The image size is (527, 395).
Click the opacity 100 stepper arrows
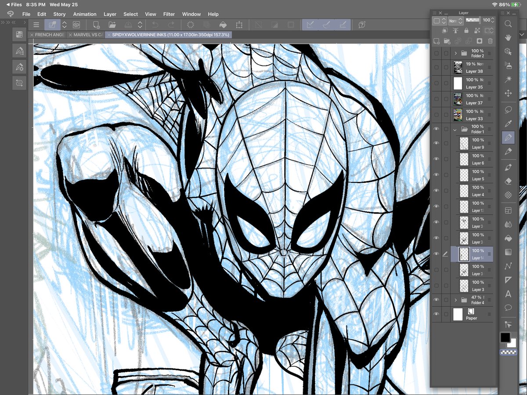tap(493, 20)
